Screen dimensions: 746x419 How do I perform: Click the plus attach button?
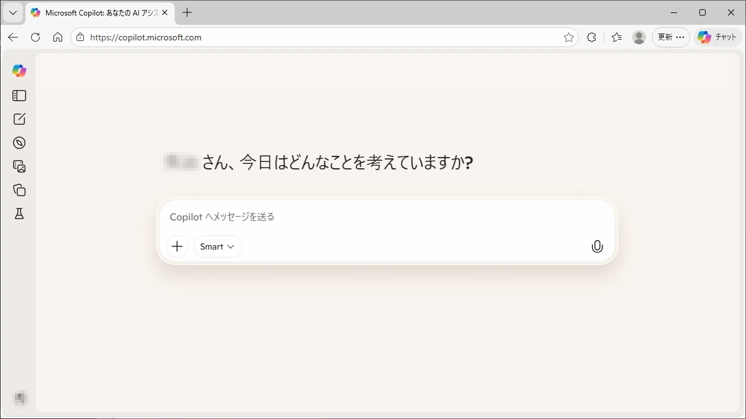(x=177, y=246)
